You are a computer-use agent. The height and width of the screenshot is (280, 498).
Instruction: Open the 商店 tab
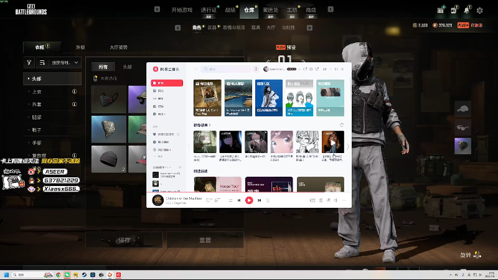tap(311, 10)
